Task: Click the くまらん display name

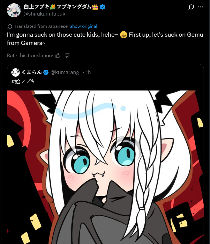Action: point(32,72)
